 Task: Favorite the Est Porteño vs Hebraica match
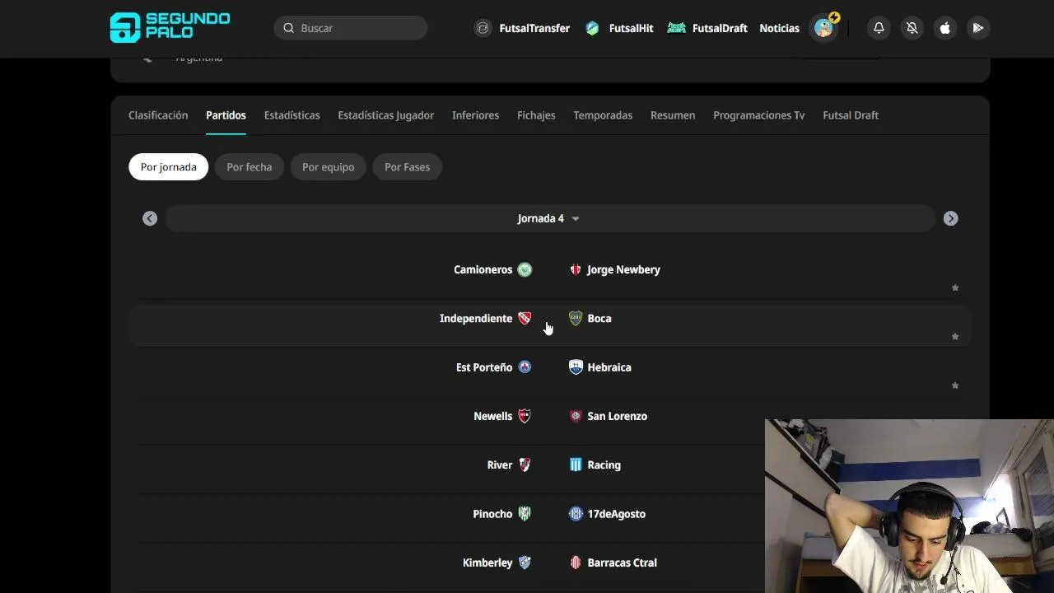955,385
